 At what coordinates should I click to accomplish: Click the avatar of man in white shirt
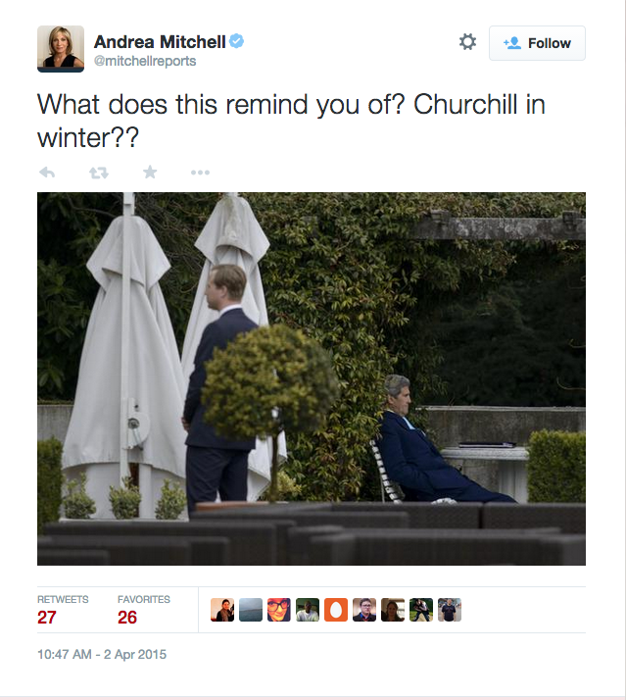click(308, 610)
